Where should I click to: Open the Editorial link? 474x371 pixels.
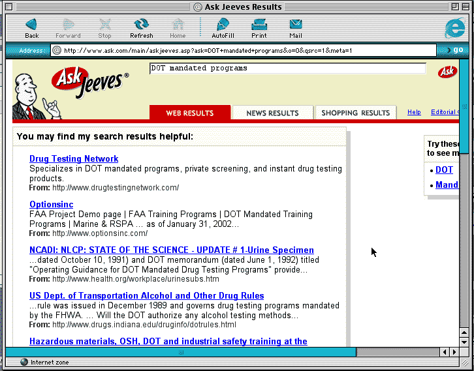[445, 112]
